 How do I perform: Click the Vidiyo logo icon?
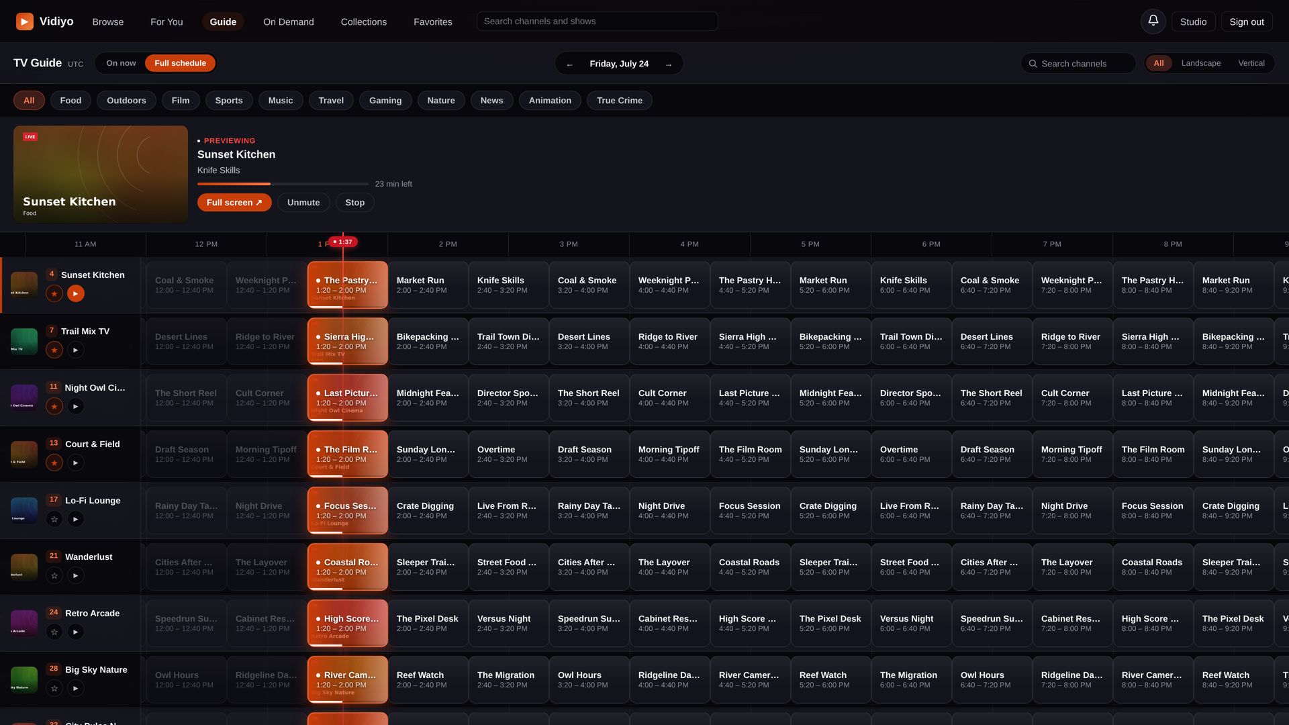point(25,21)
